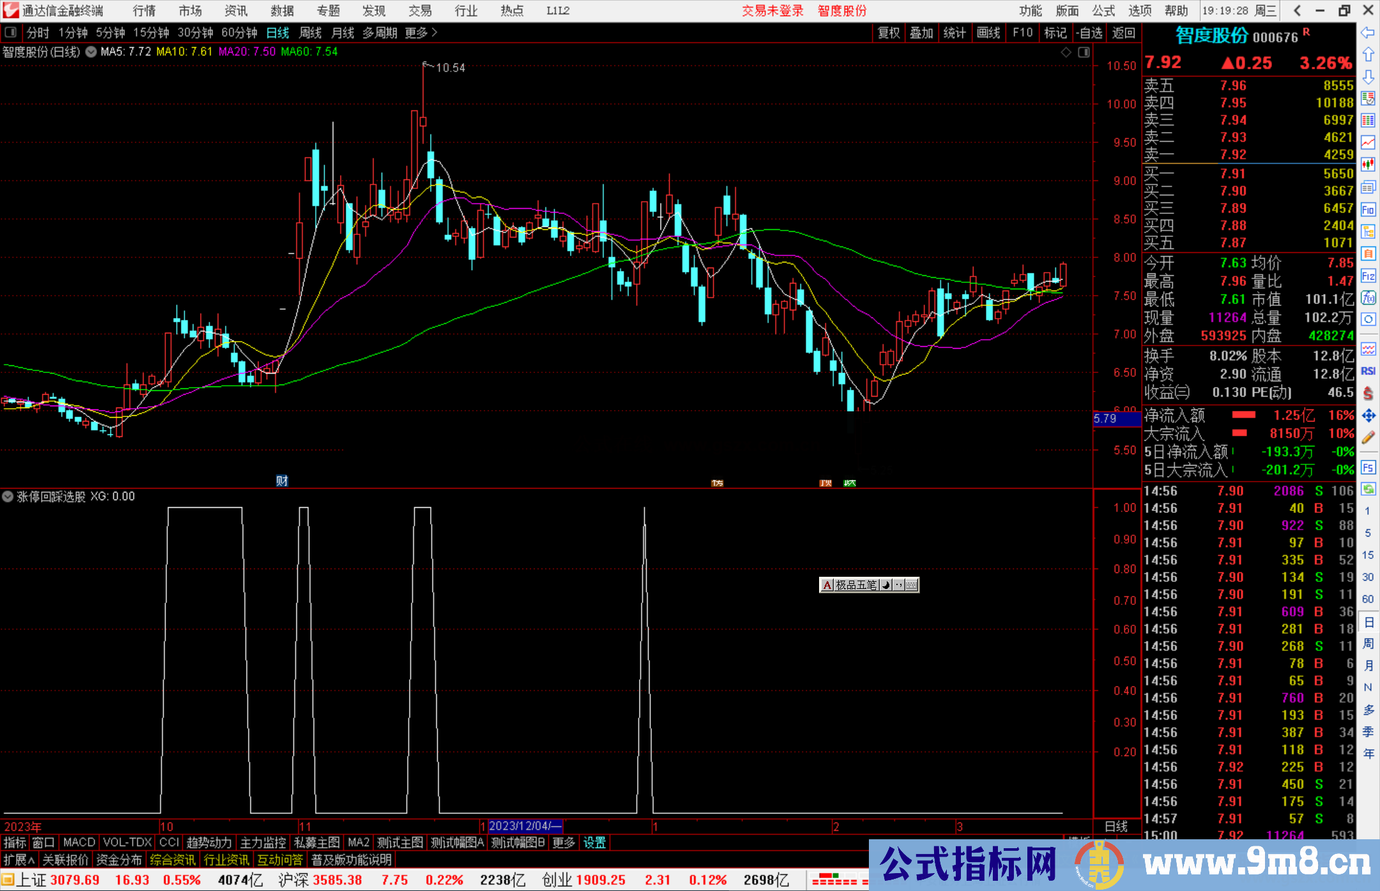Select 周线 weekly chart period
1380x891 pixels.
[310, 33]
